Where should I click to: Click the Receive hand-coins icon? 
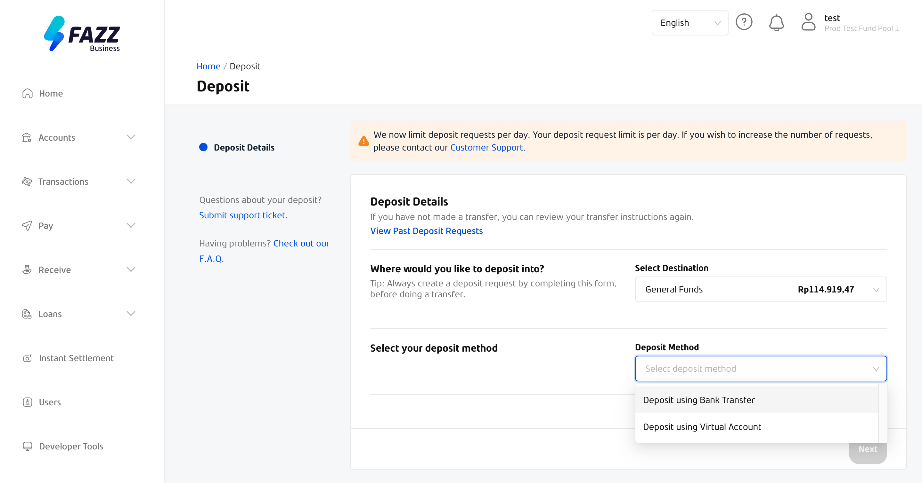click(x=27, y=270)
